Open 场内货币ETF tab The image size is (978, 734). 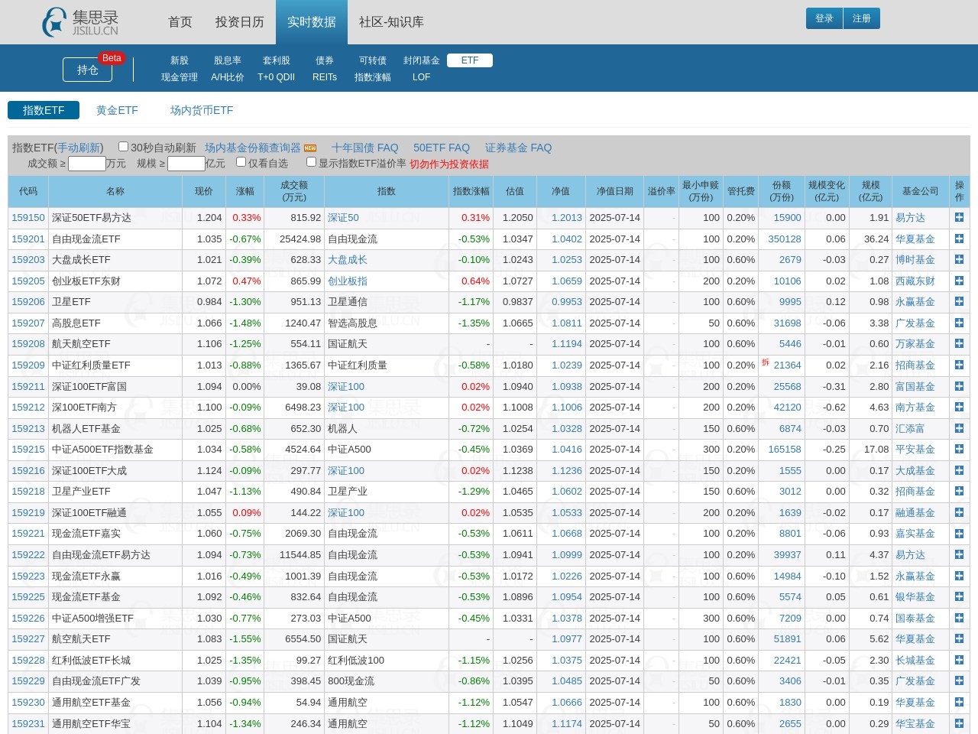click(202, 110)
